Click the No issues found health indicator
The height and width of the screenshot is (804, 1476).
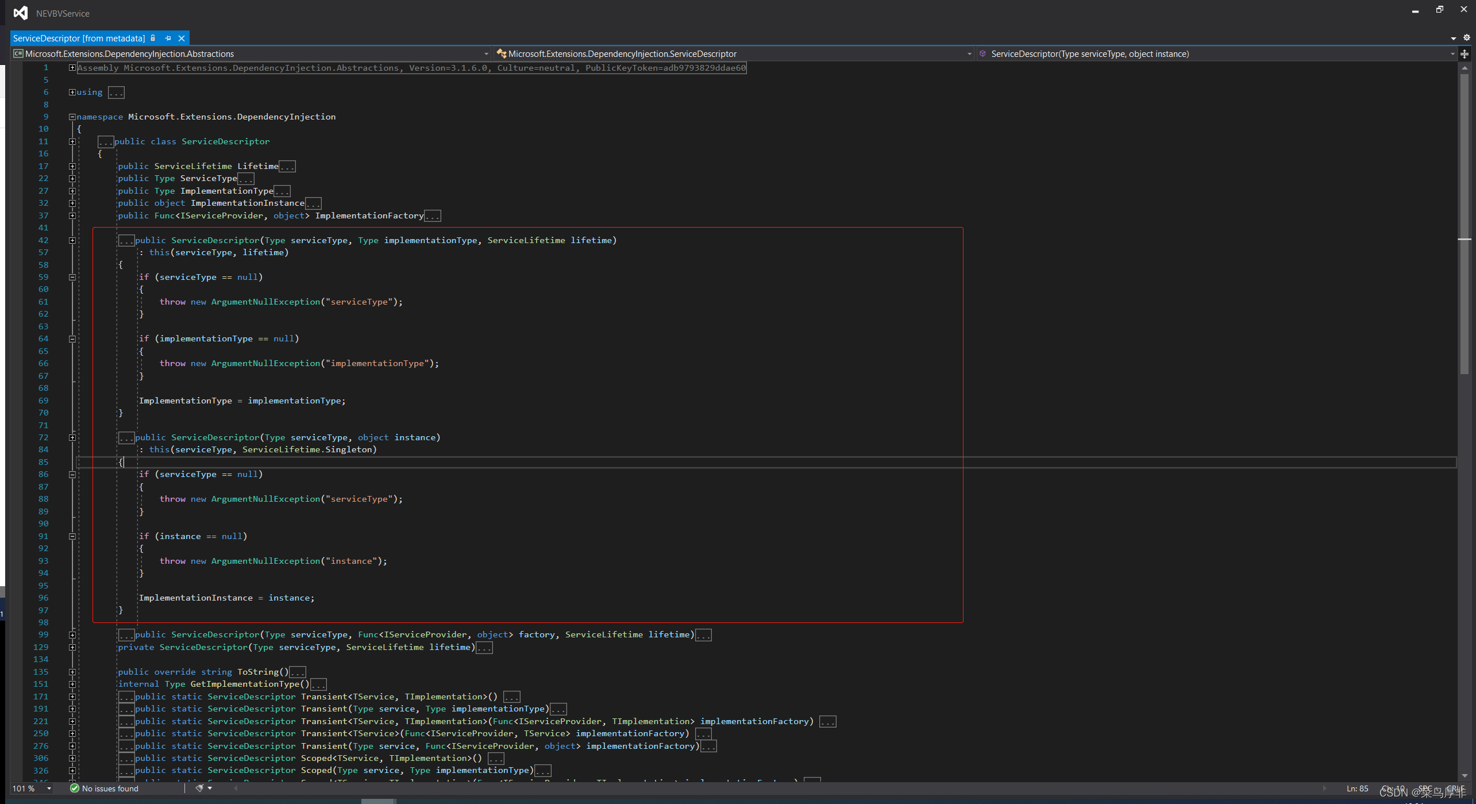(x=103, y=788)
